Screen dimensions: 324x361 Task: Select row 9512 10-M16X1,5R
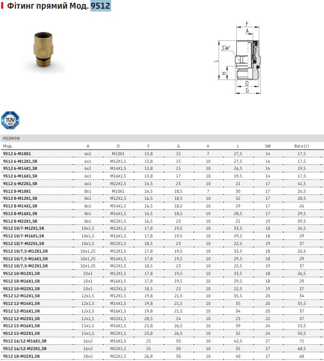tap(162, 281)
